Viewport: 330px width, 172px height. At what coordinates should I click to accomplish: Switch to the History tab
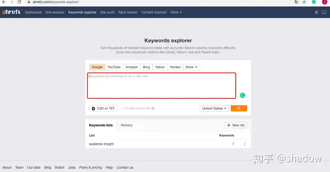pos(126,125)
